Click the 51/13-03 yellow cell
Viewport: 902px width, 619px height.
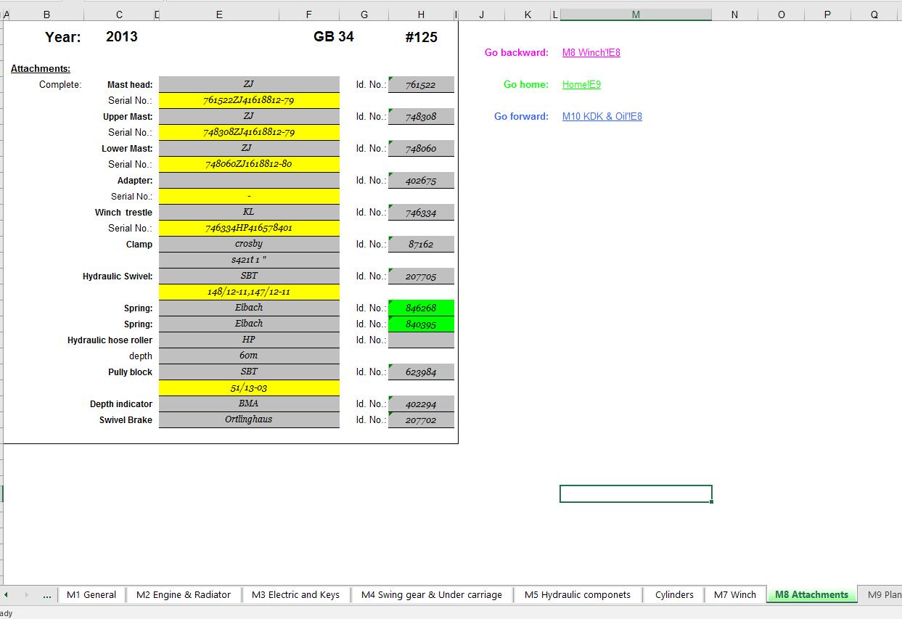[x=249, y=388]
